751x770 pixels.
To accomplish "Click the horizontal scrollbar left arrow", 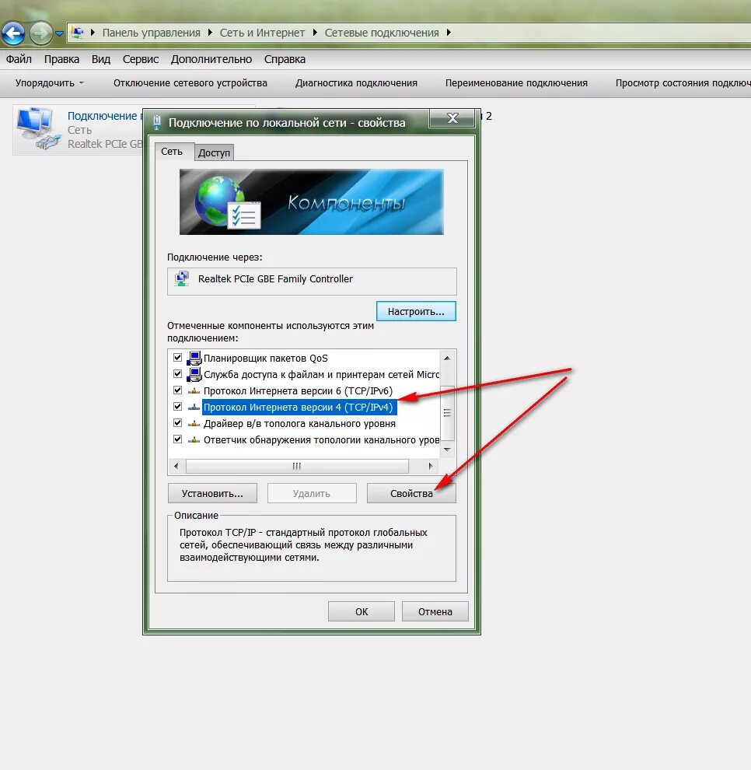I will pyautogui.click(x=176, y=466).
